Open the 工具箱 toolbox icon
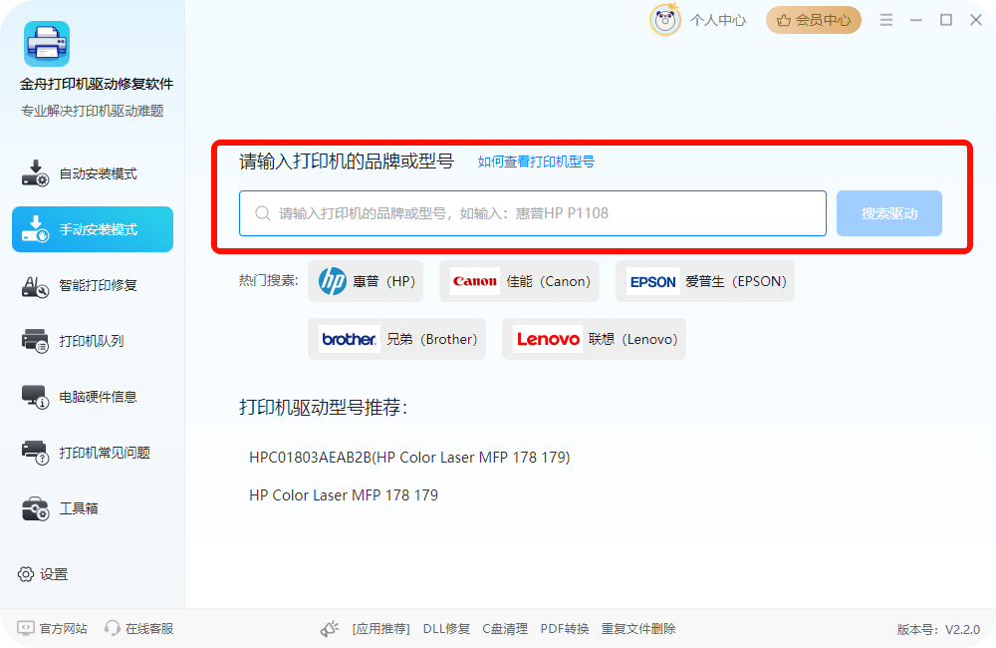Screen dimensions: 996x648 (35, 508)
